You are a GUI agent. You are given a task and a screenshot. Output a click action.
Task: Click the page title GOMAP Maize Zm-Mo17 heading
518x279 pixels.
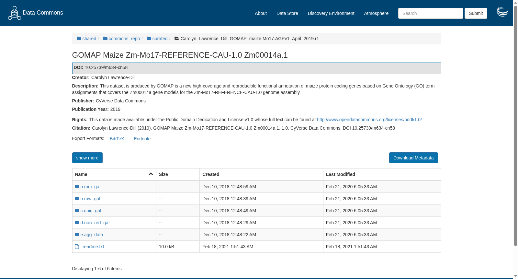[x=180, y=55]
